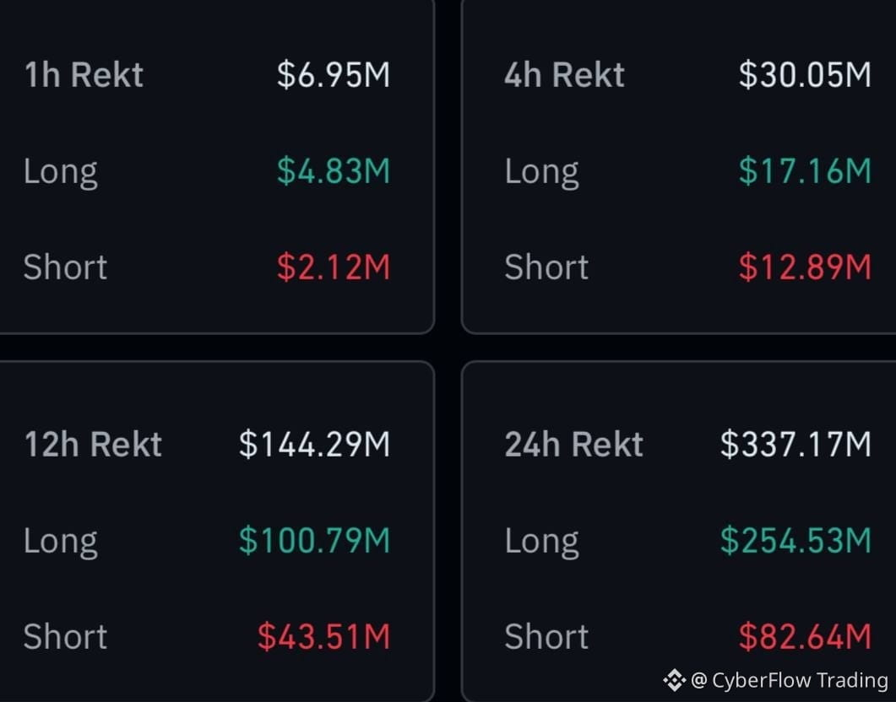Click the 12h Short $43.51M amount
Image resolution: width=896 pixels, height=702 pixels.
click(323, 636)
